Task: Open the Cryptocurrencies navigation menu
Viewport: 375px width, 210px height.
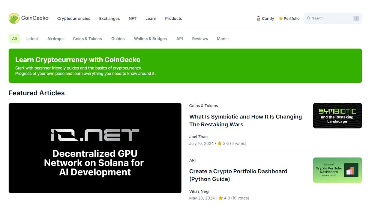Action: [73, 19]
